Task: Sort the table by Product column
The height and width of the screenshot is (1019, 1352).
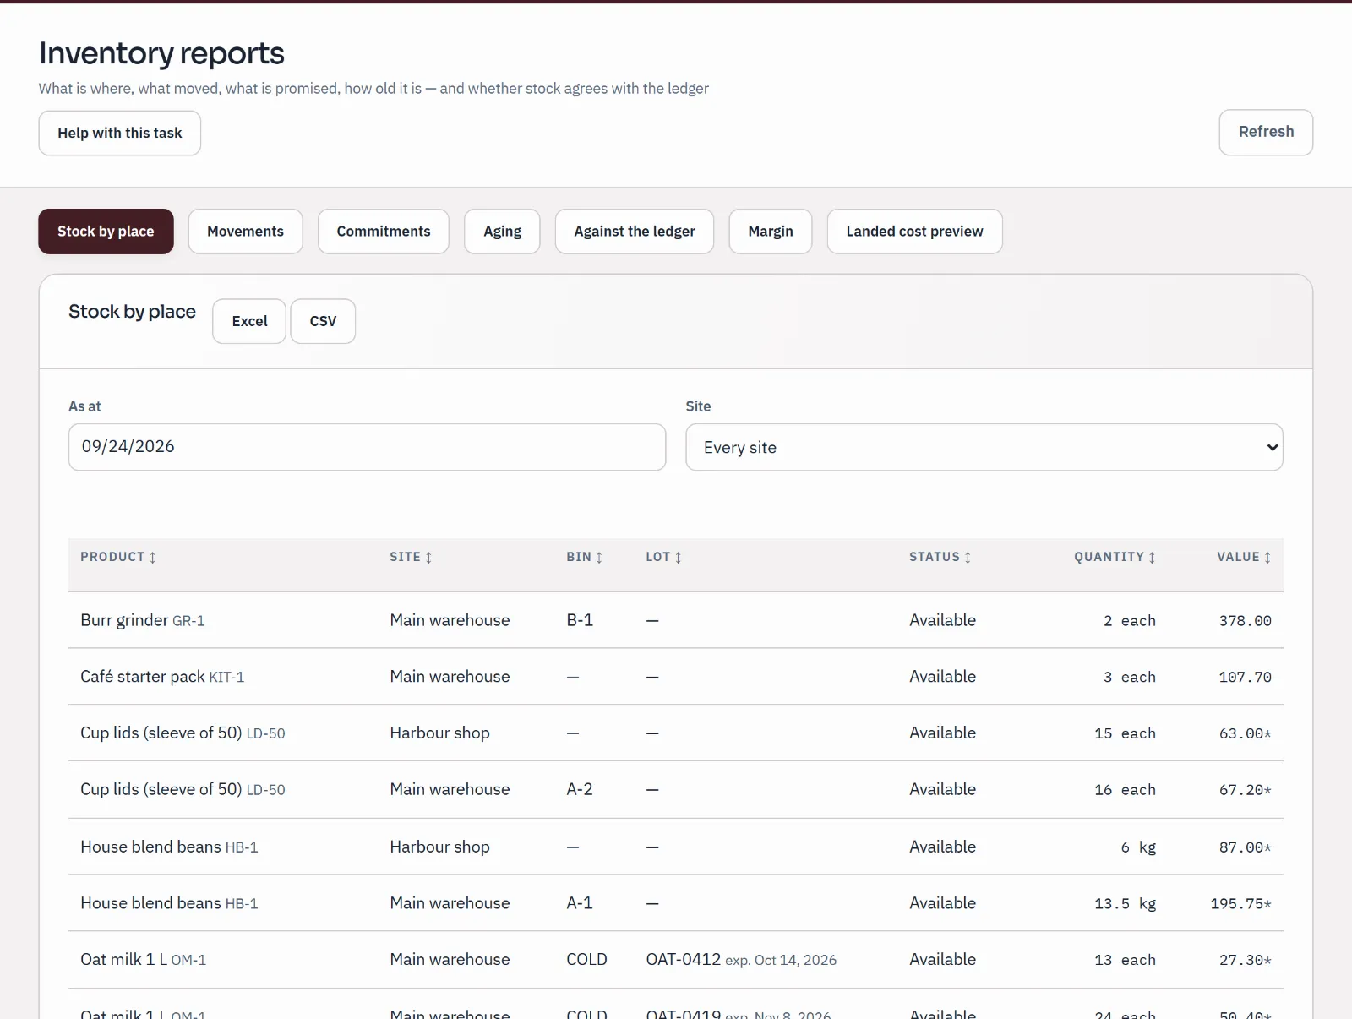Action: [118, 557]
